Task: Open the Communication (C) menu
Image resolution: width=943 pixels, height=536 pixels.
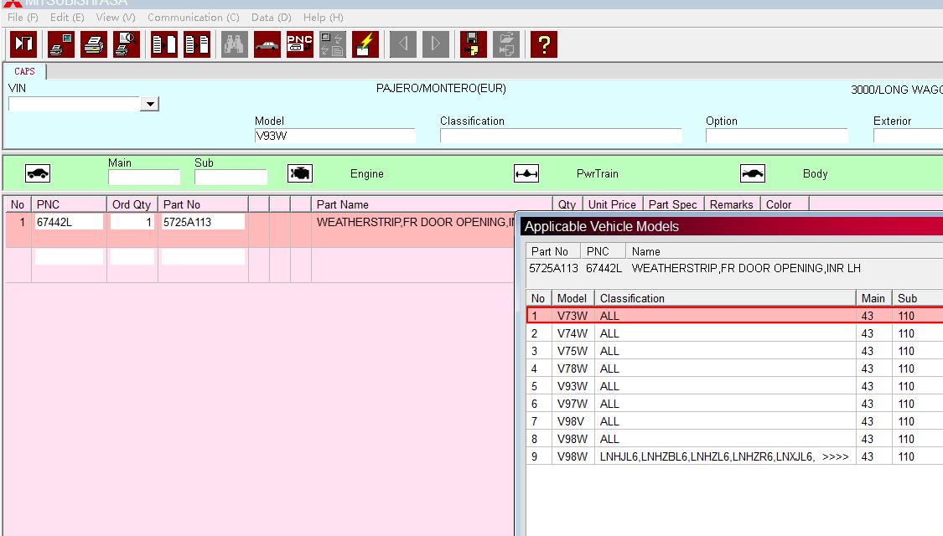Action: [x=193, y=18]
